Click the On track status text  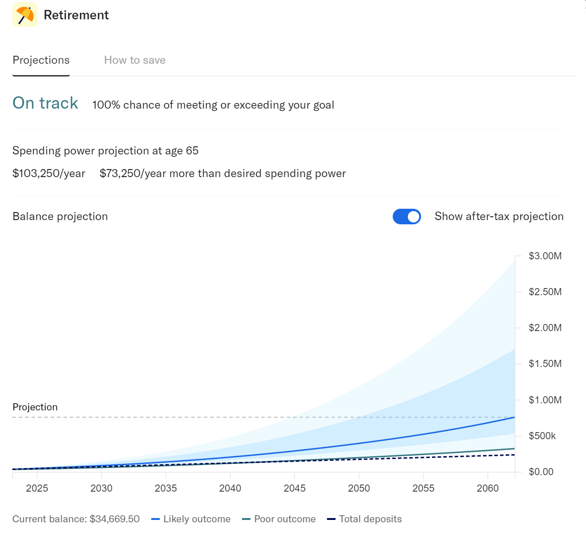pyautogui.click(x=45, y=103)
